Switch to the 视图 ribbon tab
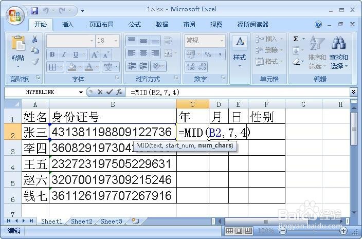Screen dimensions: 362x239 (216, 25)
